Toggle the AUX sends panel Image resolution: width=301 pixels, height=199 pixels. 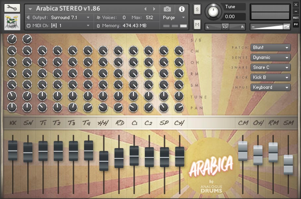coord(296,18)
